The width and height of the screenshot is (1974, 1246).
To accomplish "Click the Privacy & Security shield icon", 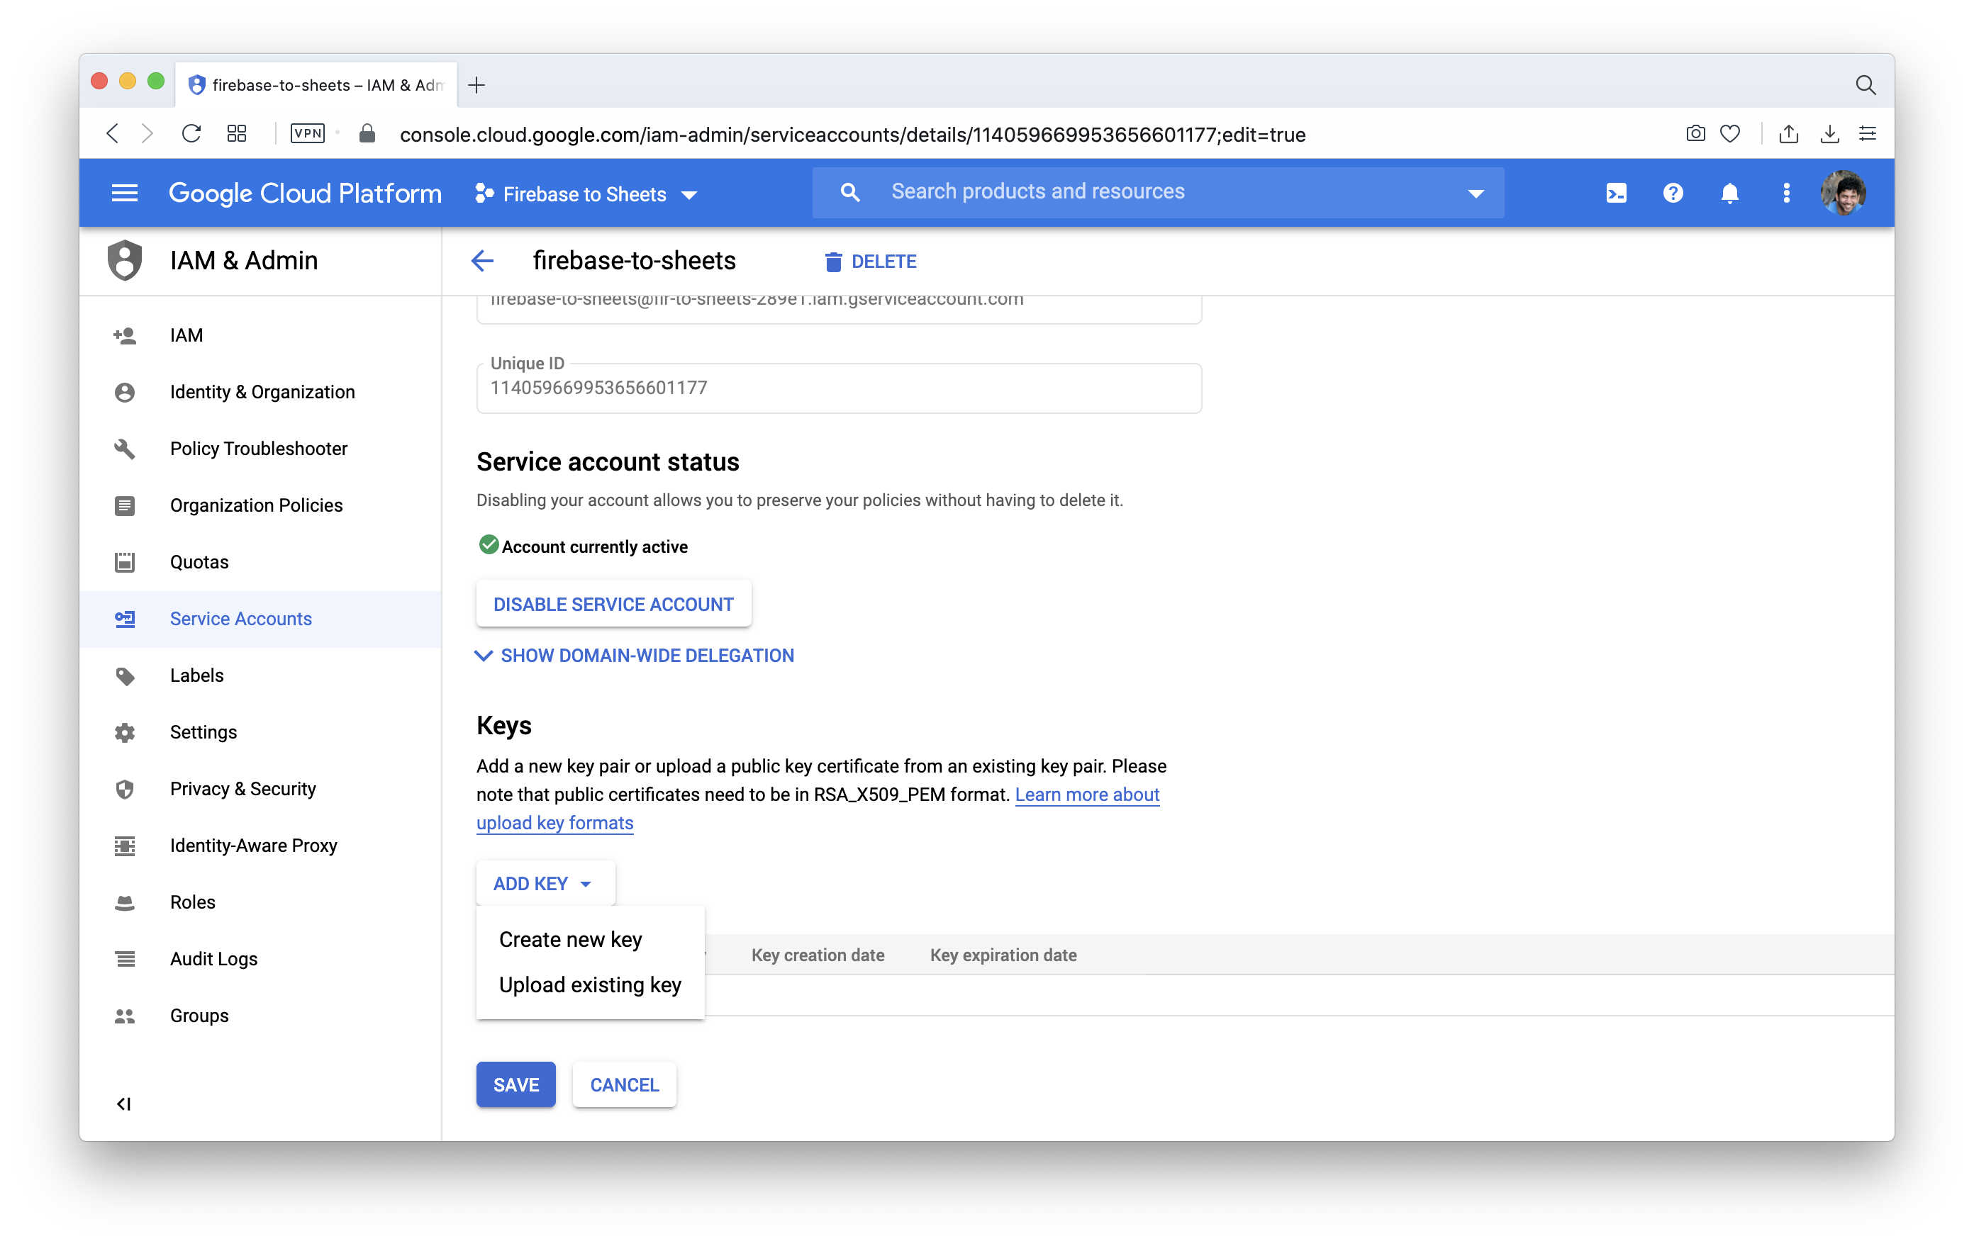I will (x=125, y=789).
